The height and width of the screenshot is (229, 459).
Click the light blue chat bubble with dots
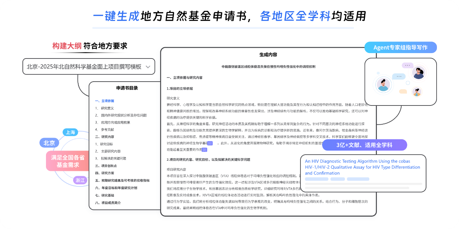pos(399,77)
